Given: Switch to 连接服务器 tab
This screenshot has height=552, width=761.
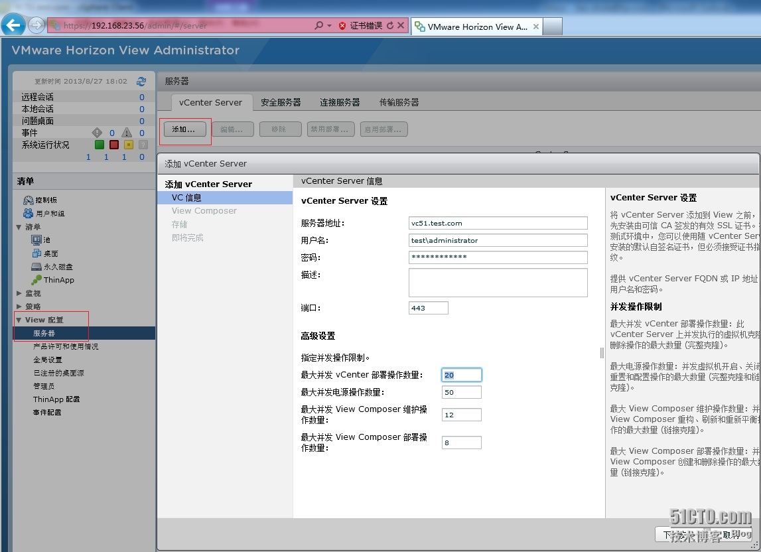Looking at the screenshot, I should tap(340, 102).
